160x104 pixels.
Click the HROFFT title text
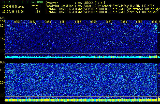[x=16, y=2]
